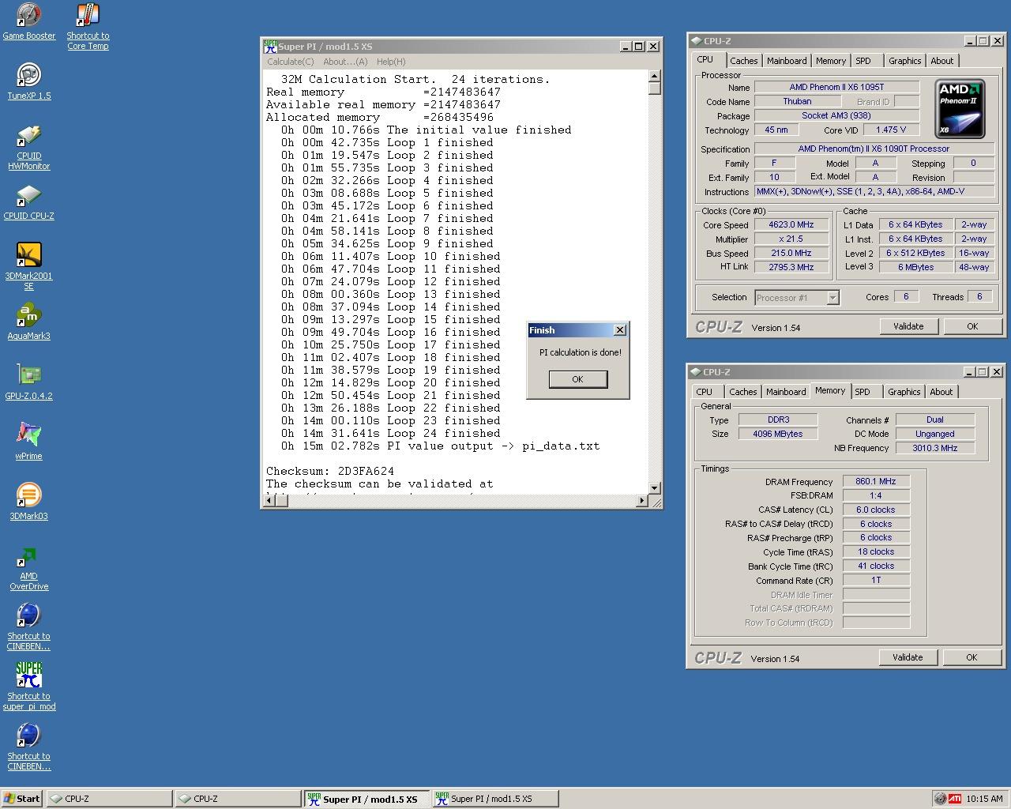Click Super PI horizontal scroll right arrow
This screenshot has height=809, width=1011.
(642, 501)
